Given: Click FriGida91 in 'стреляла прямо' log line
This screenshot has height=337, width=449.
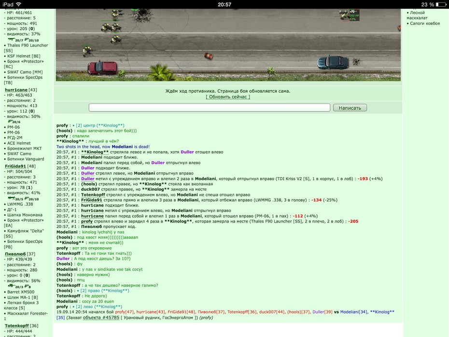Looking at the screenshot, I should tap(92, 200).
